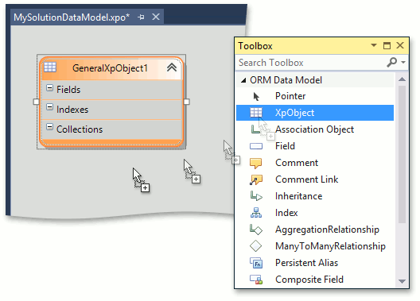
Task: Pick the Comment speech bubble icon
Action: [256, 163]
